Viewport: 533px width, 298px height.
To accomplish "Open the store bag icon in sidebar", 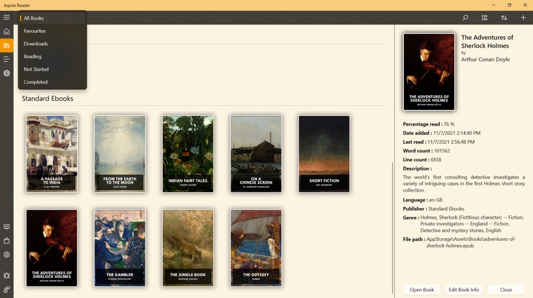I will (x=7, y=241).
